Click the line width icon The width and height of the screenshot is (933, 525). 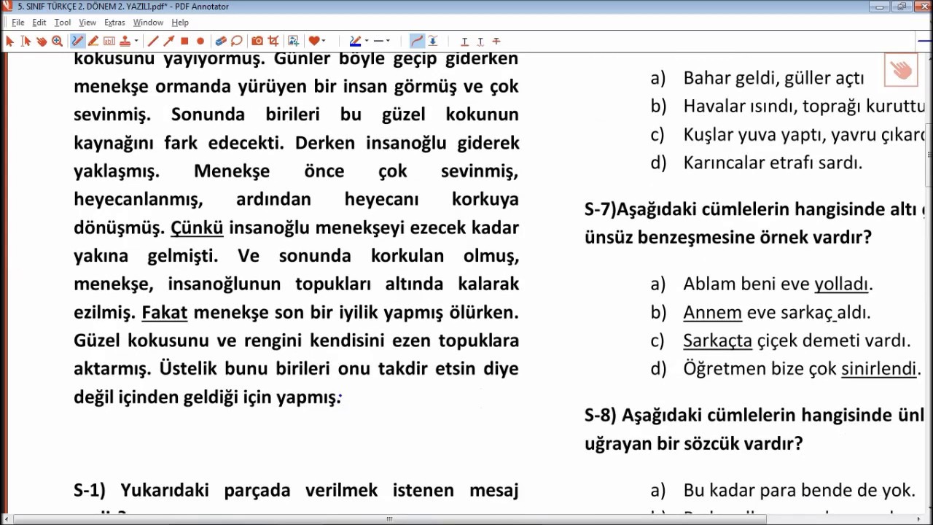pyautogui.click(x=378, y=42)
